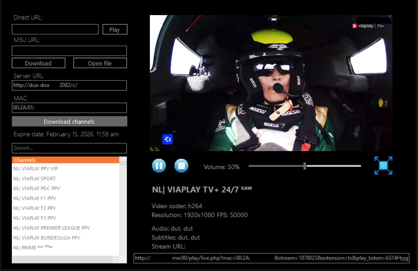
Task: Click the Channels column header
Action: point(65,160)
